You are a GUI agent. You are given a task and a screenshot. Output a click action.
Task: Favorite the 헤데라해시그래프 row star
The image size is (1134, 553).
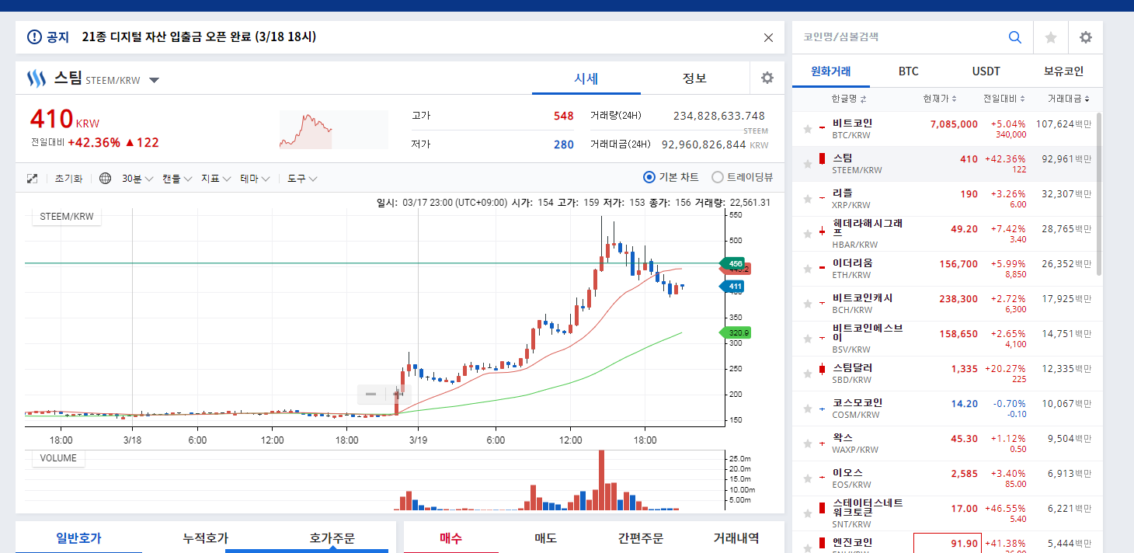[x=808, y=234]
